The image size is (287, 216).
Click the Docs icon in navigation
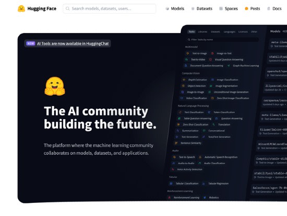(269, 8)
